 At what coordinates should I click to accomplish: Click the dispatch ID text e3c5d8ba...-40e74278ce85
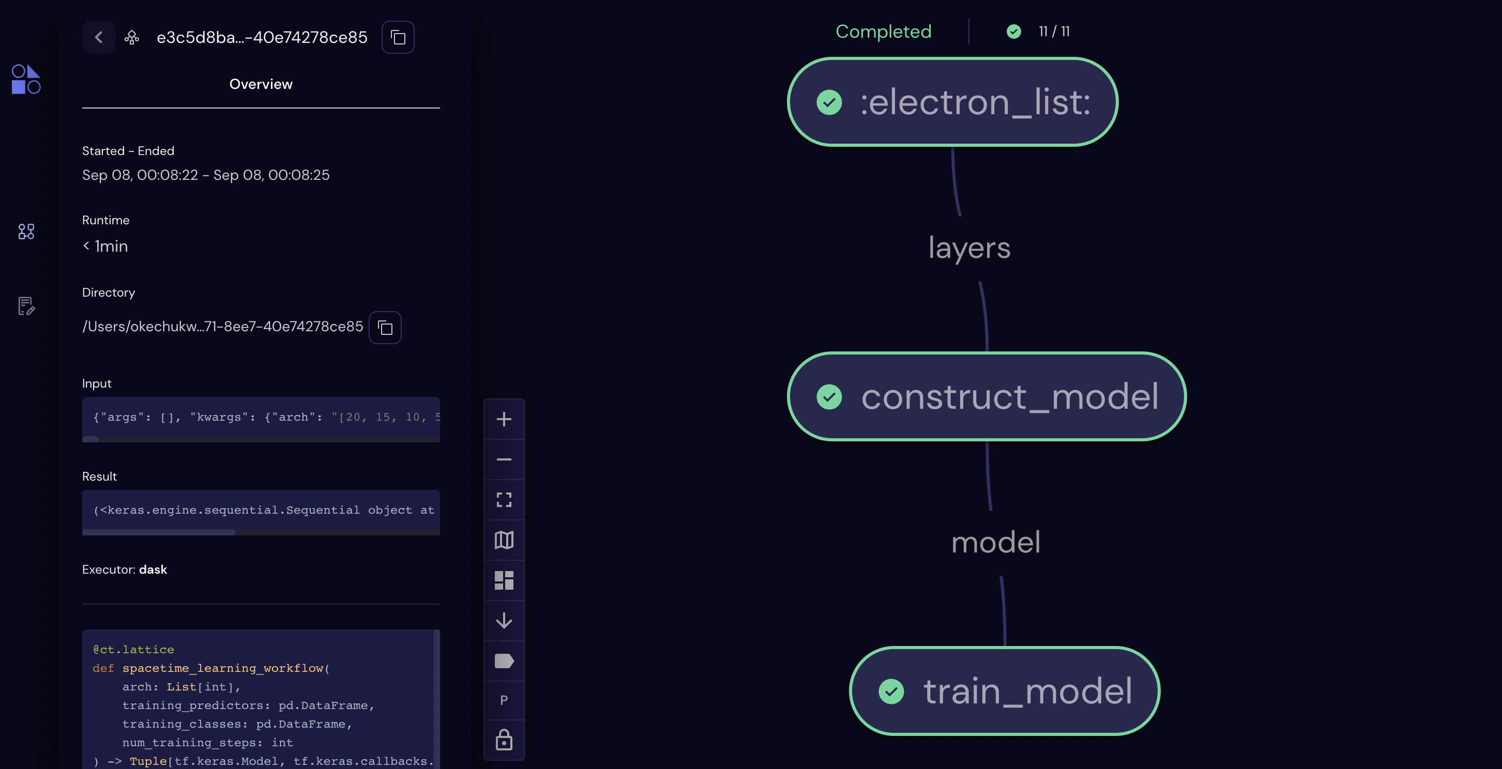262,37
